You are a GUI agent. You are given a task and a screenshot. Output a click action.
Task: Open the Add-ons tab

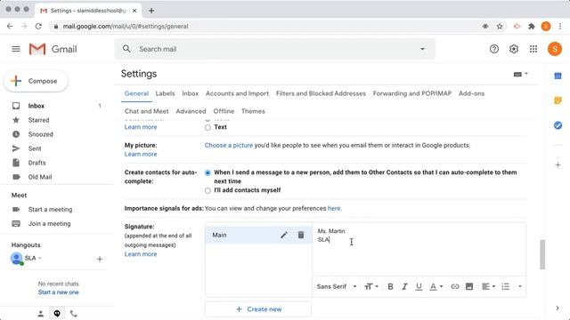(471, 93)
